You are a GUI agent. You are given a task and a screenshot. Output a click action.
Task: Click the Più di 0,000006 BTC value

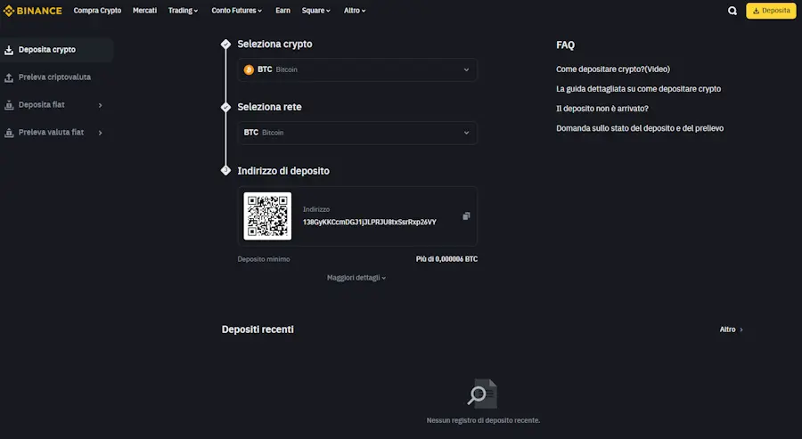[x=446, y=259]
